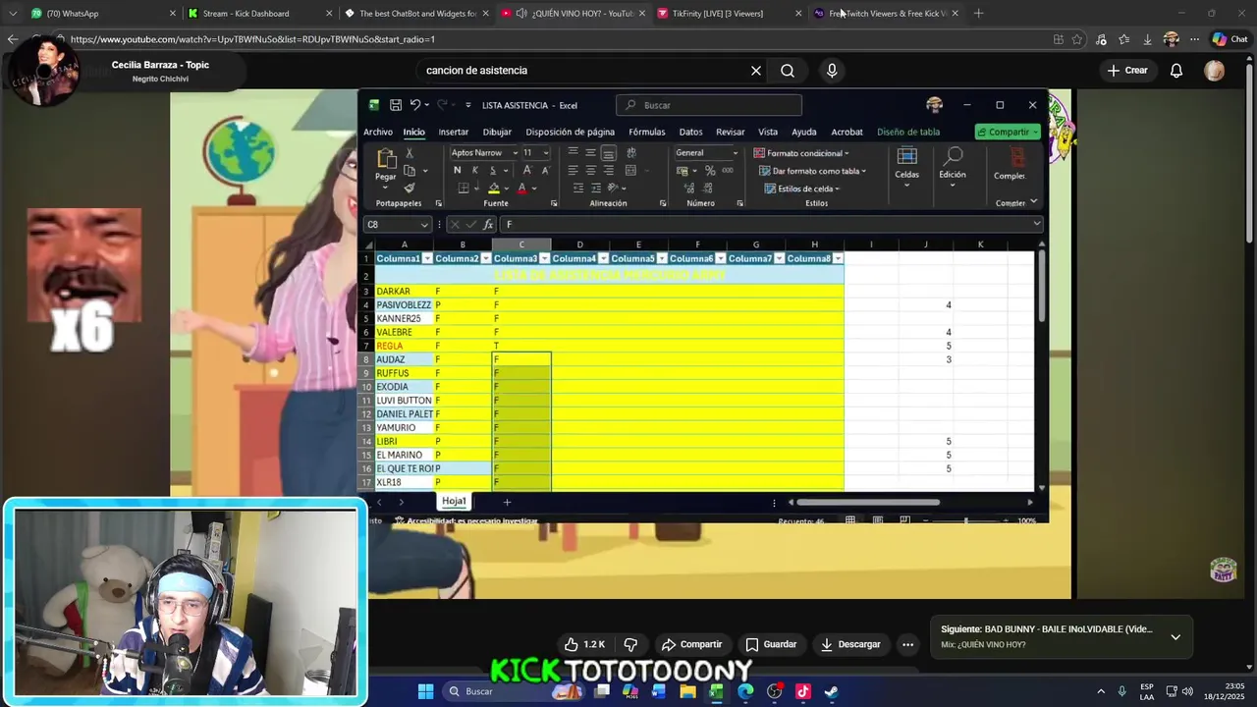Like the YouTube video (1.2 K)
1257x707 pixels.
coord(584,644)
